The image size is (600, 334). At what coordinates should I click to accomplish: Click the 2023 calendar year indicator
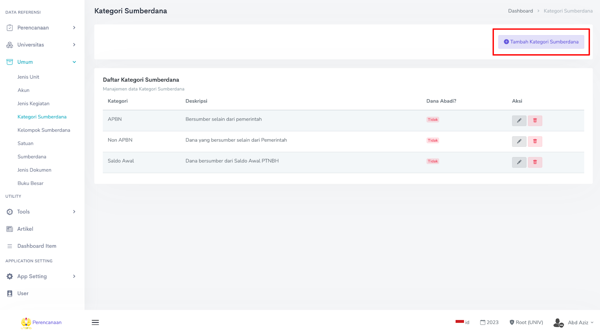(489, 322)
